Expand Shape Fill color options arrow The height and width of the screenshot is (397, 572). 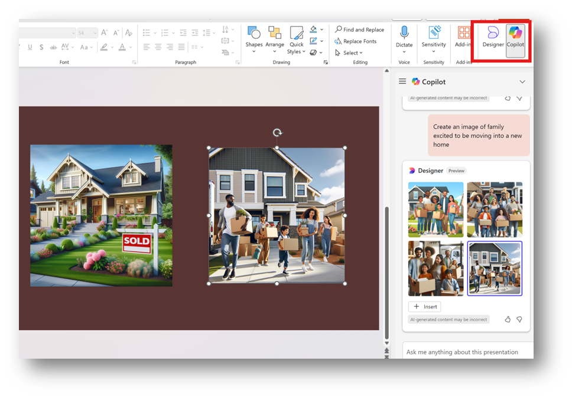point(321,29)
